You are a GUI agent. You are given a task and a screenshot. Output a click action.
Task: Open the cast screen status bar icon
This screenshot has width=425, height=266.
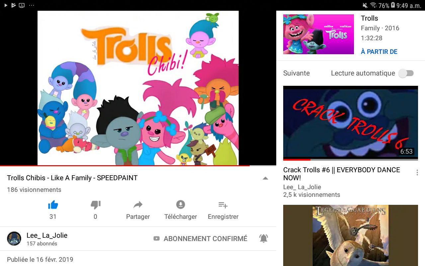(x=22, y=5)
